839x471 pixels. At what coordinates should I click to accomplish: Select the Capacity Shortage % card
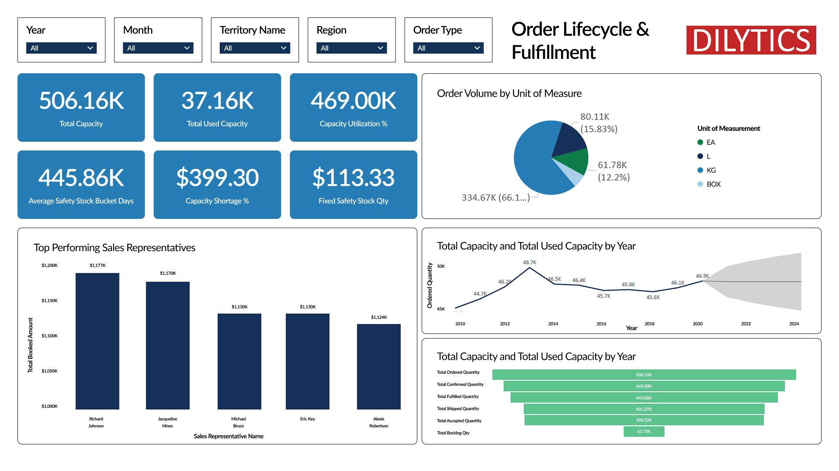217,184
